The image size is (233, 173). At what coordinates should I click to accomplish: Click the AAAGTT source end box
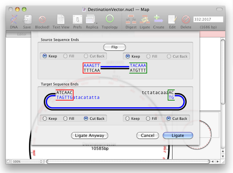tap(92, 68)
